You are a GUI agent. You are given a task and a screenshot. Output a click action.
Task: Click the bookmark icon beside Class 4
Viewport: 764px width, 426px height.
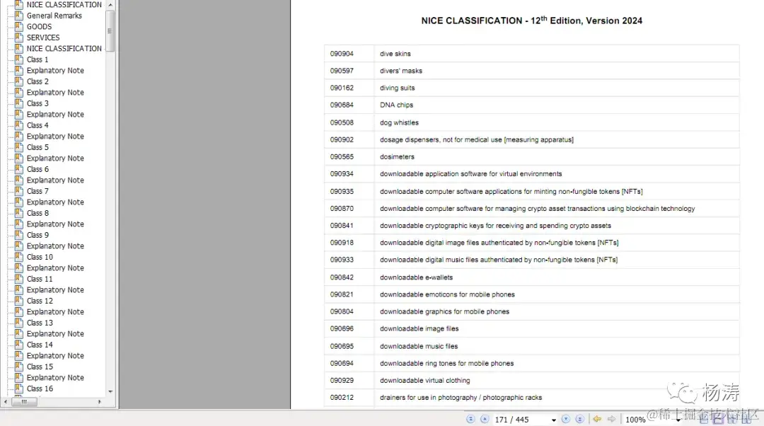[19, 125]
